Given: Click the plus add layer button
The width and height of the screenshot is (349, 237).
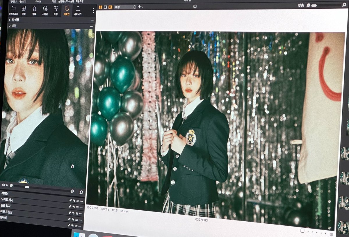Looking at the screenshot, I should tap(139, 7).
